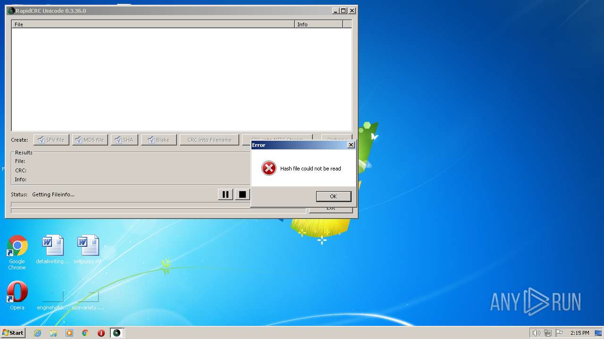Open Opera from the taskbar

point(101,333)
